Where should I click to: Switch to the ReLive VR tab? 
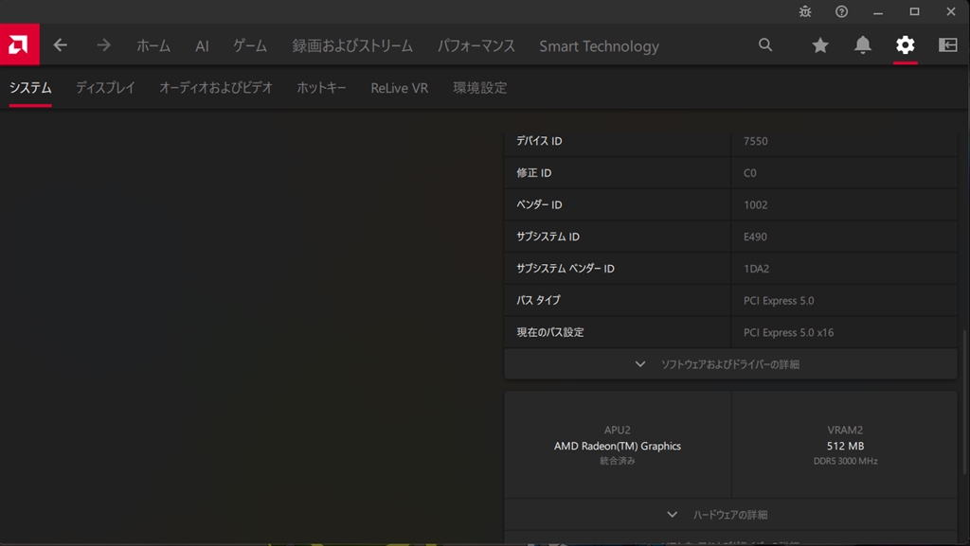(399, 88)
